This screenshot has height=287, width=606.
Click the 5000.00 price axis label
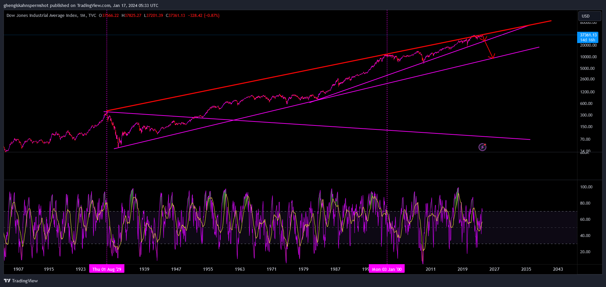click(587, 68)
